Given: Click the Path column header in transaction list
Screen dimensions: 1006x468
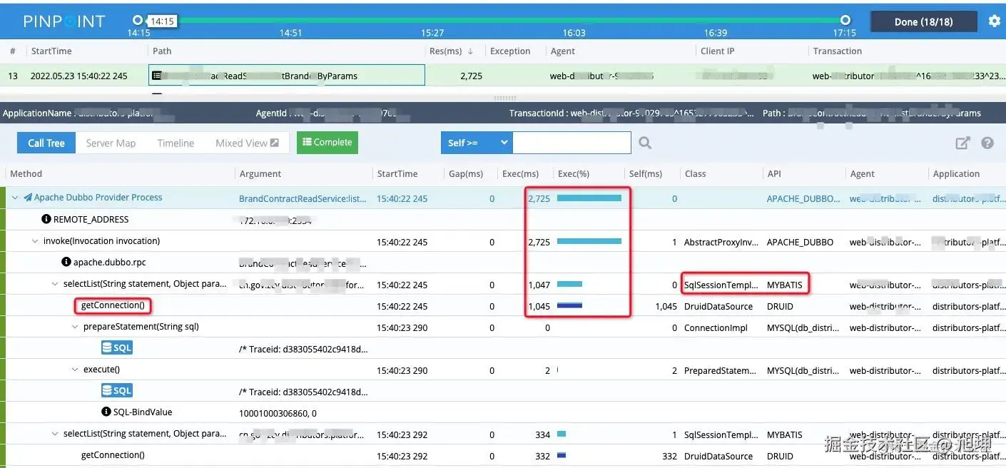Looking at the screenshot, I should point(162,51).
